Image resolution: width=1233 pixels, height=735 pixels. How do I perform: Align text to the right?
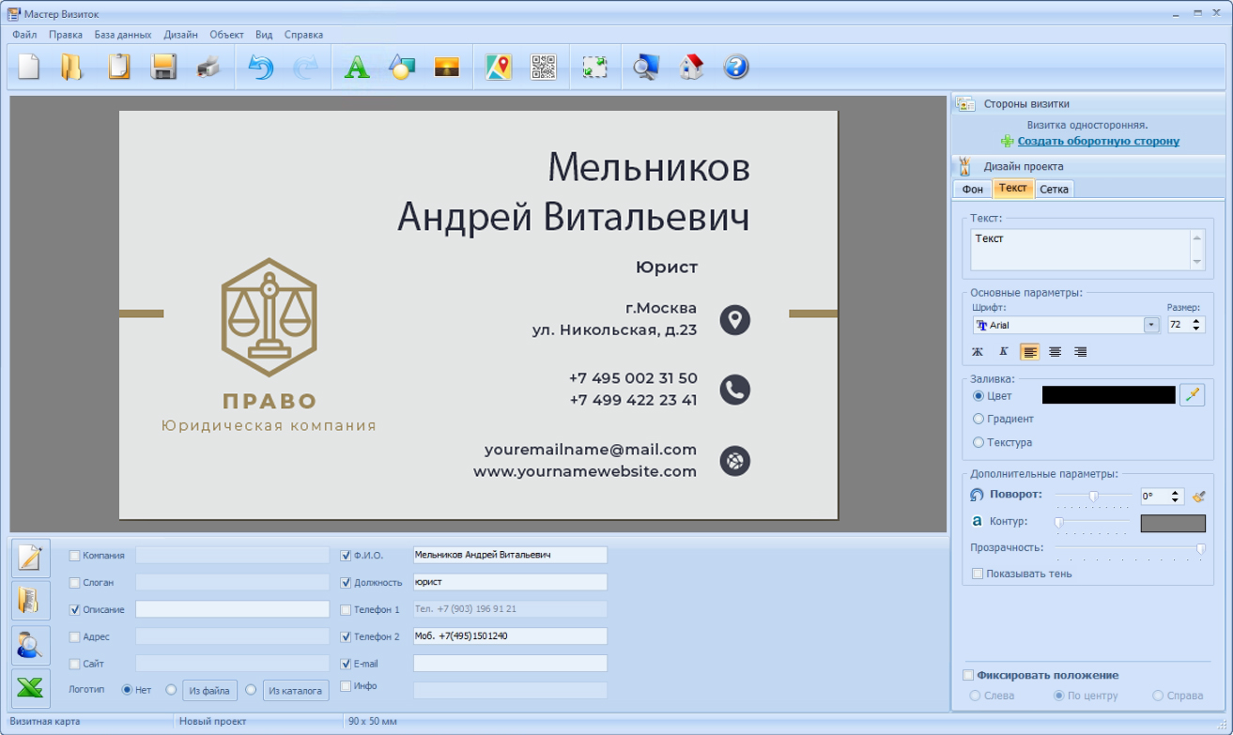1081,352
